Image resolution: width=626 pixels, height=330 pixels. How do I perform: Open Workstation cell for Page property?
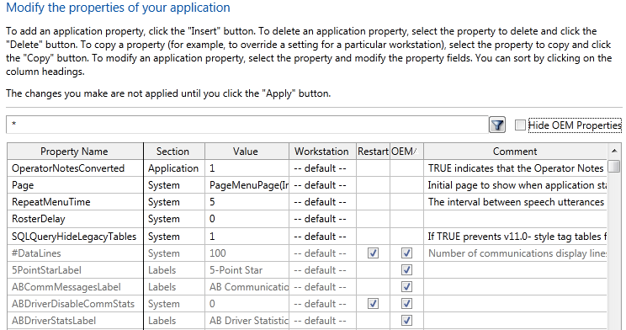[322, 185]
